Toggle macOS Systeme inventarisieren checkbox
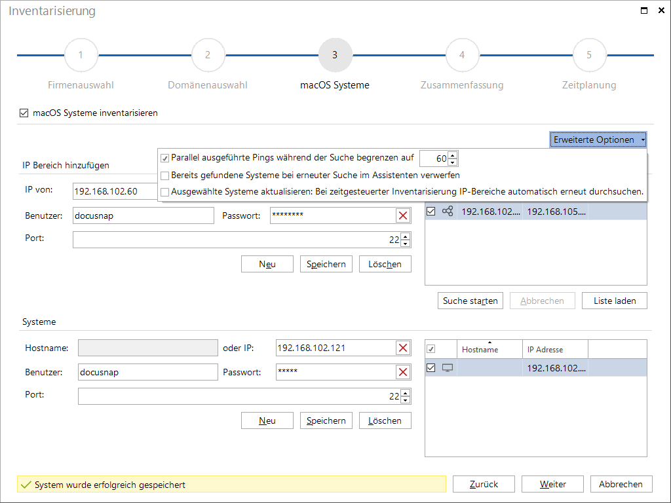Viewport: 671px width, 503px height. pyautogui.click(x=24, y=113)
